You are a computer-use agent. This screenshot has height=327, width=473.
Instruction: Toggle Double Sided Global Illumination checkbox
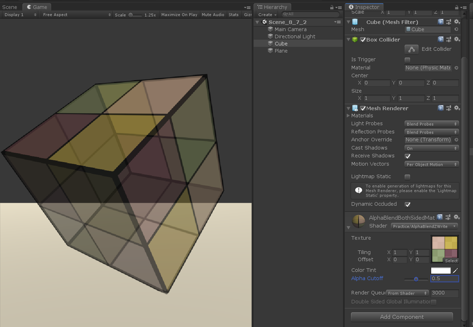click(433, 302)
